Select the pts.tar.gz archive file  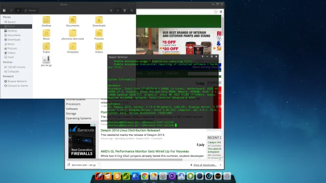coord(46,61)
